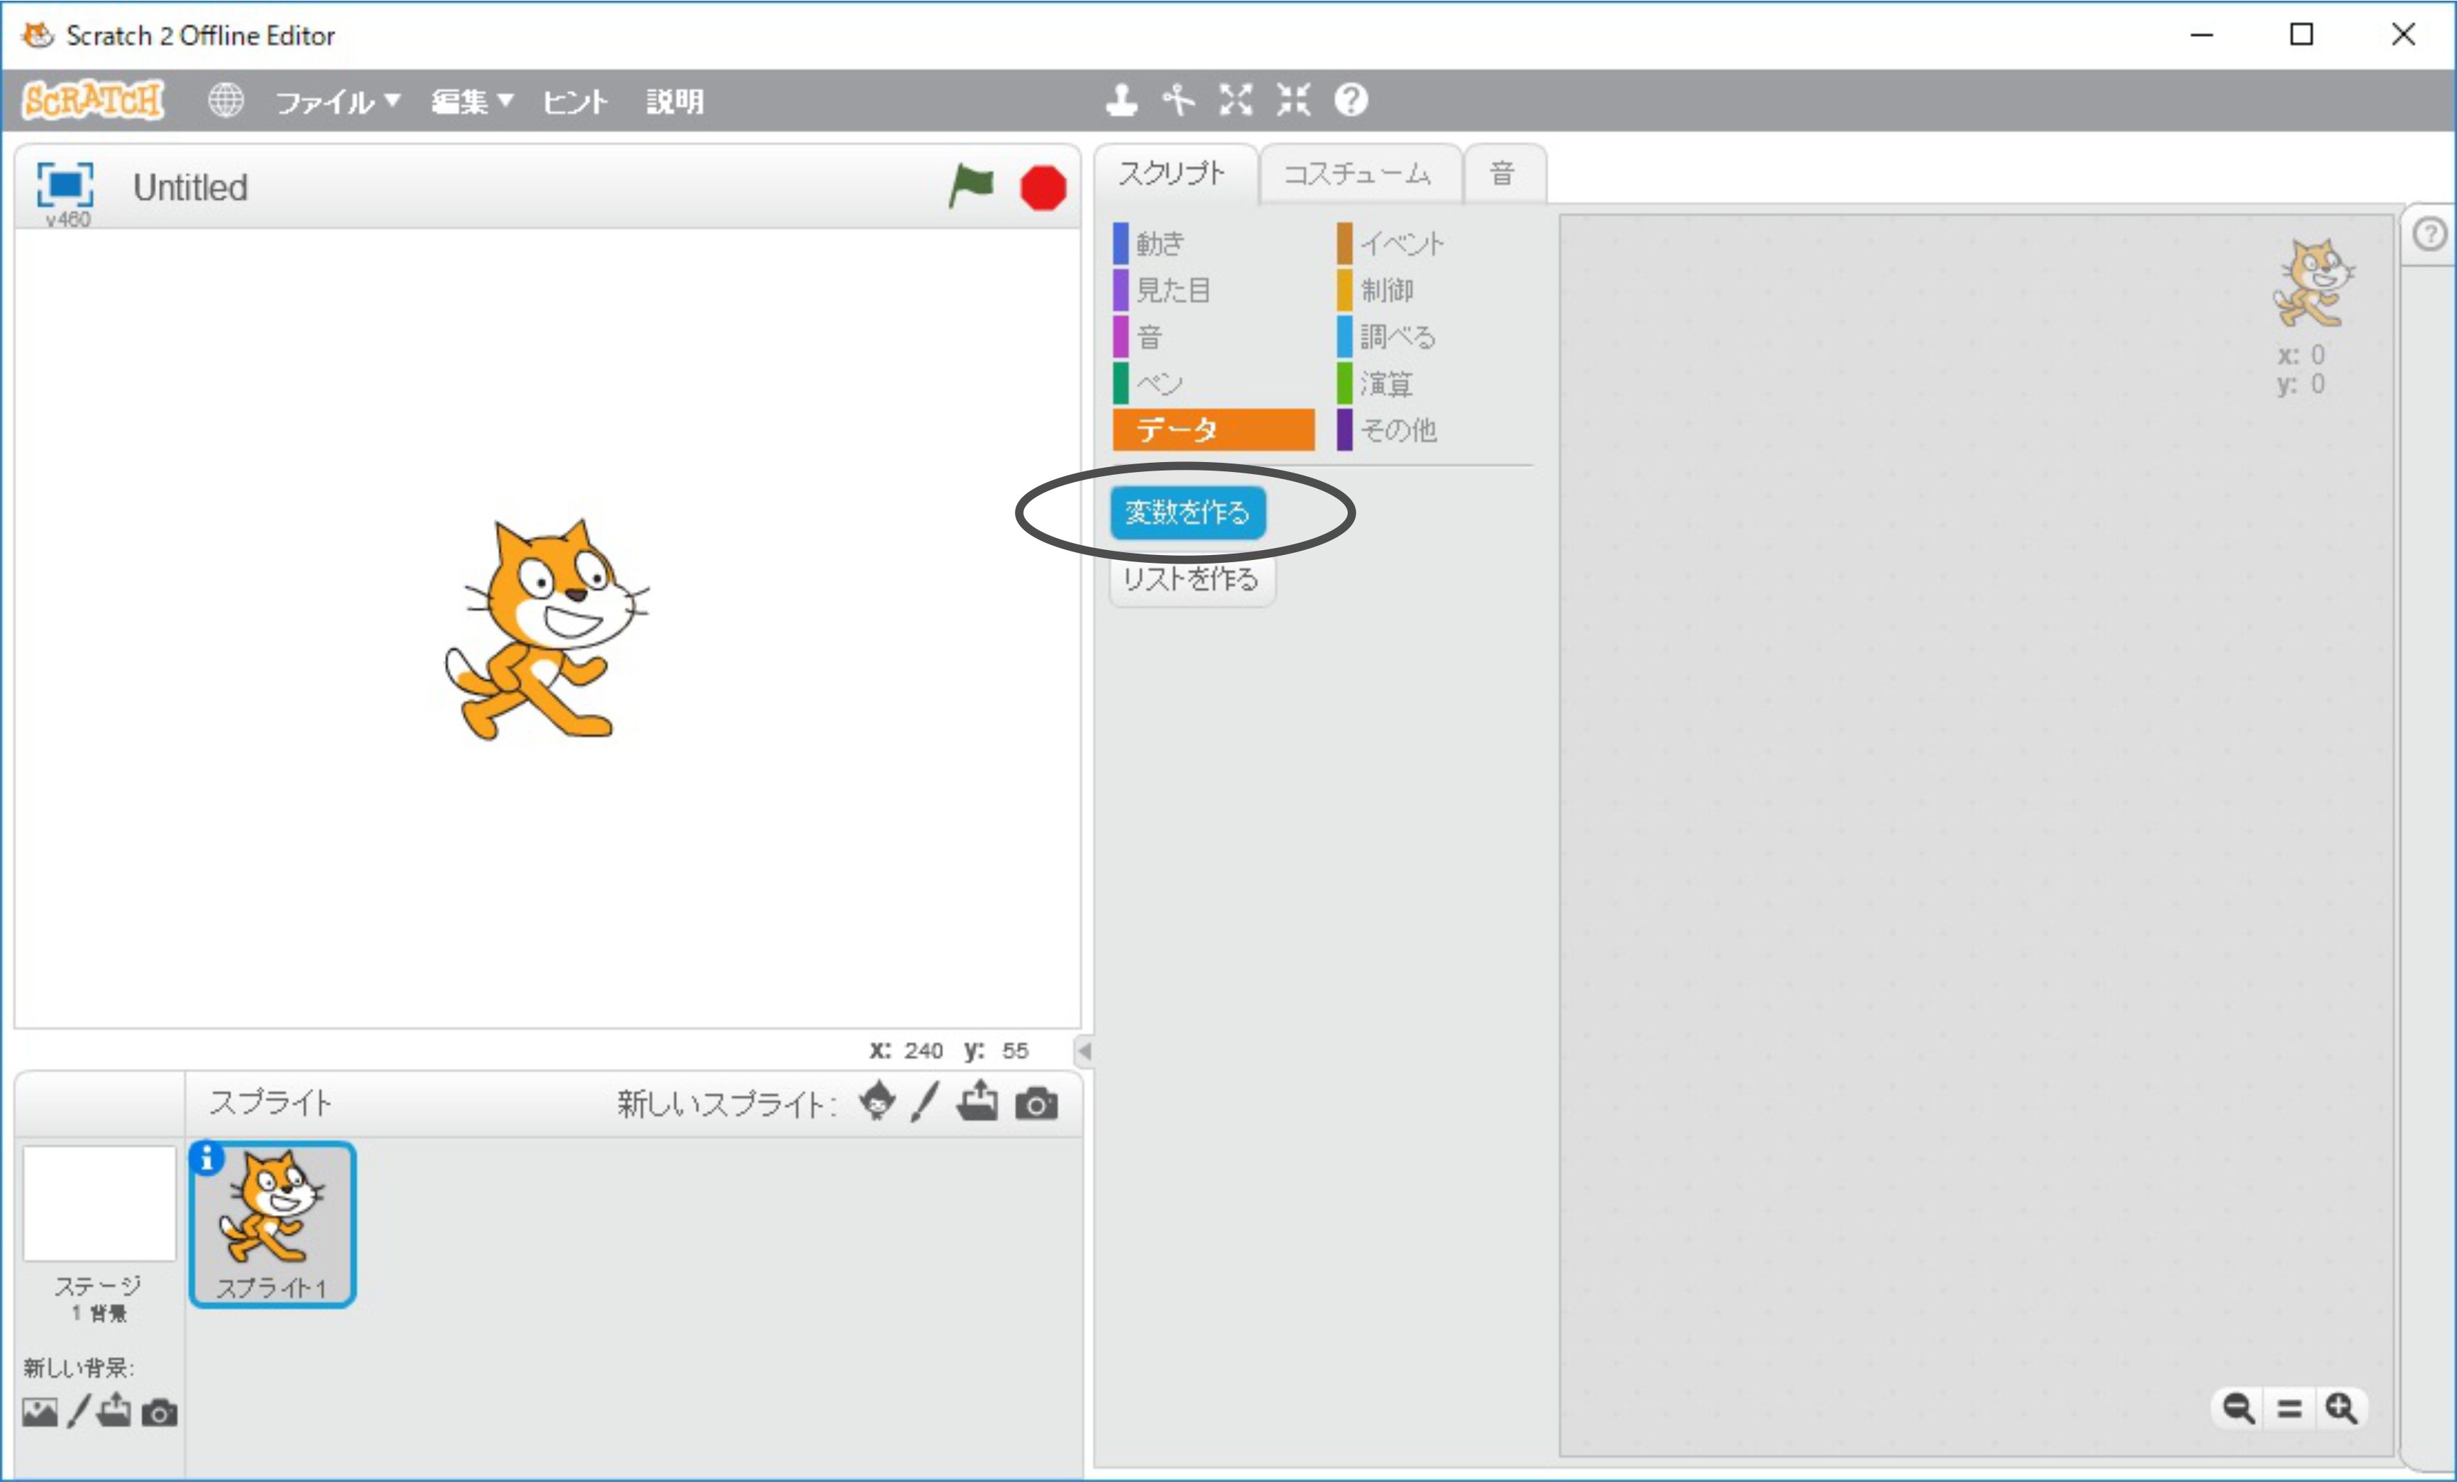Image resolution: width=2457 pixels, height=1482 pixels.
Task: Click the green flag to start
Action: (x=970, y=187)
